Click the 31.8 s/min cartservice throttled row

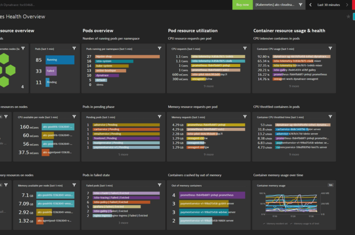click(x=294, y=129)
